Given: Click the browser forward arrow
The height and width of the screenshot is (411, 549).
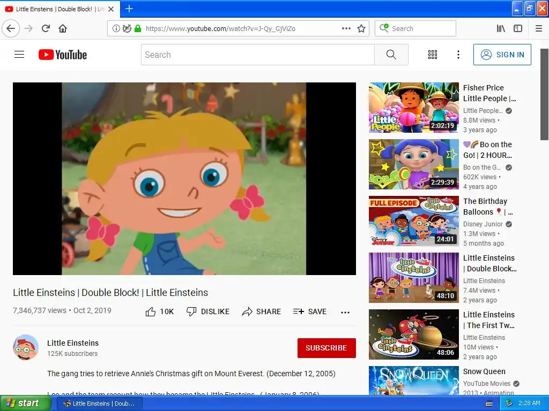Looking at the screenshot, I should (29, 28).
